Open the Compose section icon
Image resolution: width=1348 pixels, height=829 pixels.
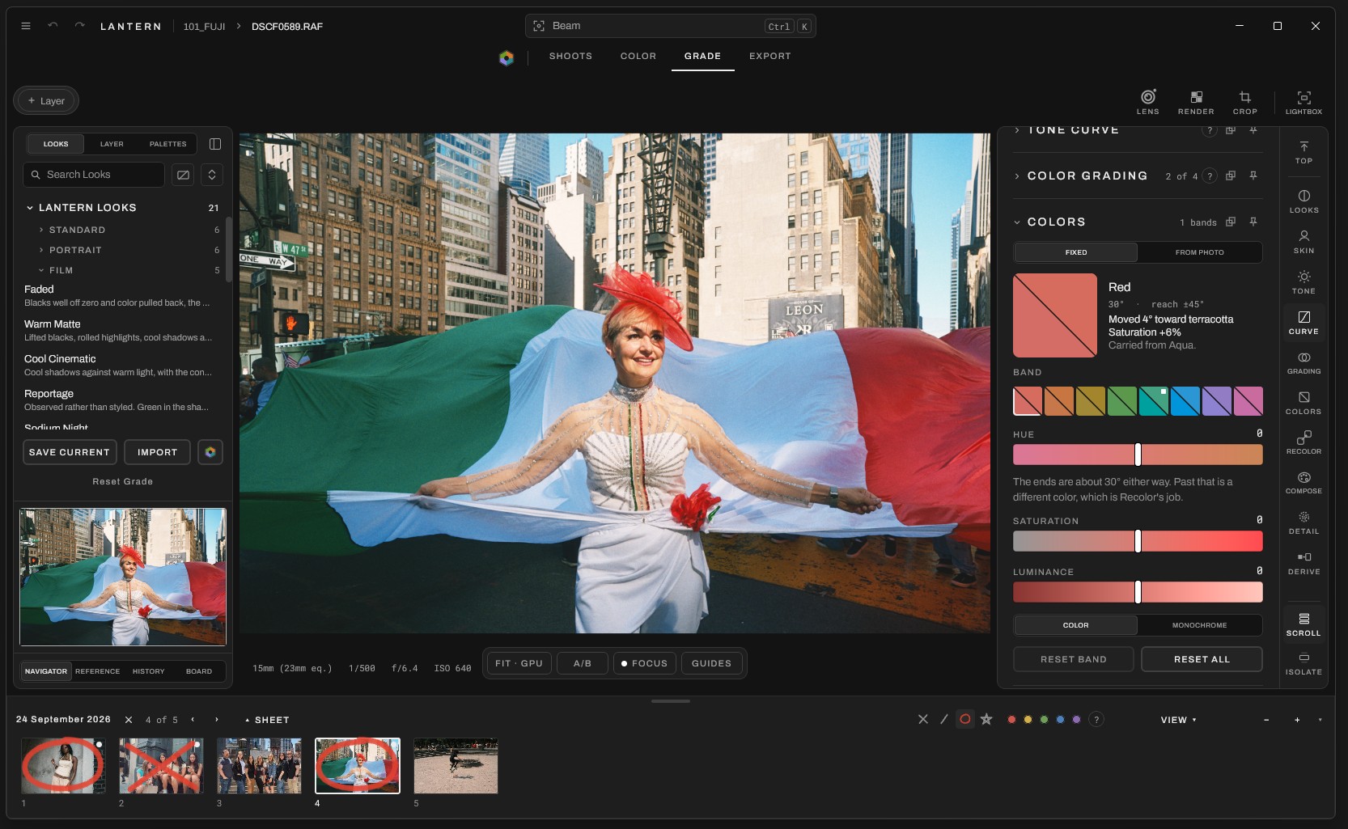tap(1303, 482)
